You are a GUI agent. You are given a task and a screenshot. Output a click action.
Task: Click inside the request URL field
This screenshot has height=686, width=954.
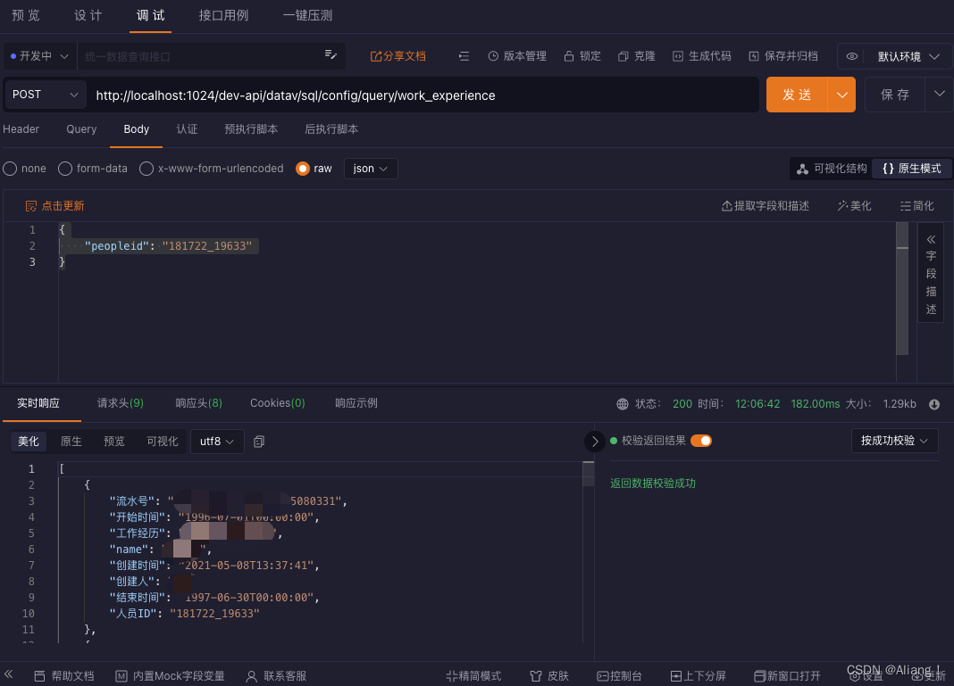pos(357,95)
